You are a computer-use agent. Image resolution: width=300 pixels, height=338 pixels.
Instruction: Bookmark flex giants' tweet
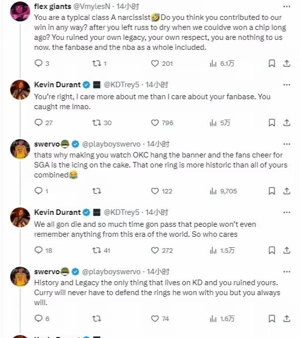272,63
